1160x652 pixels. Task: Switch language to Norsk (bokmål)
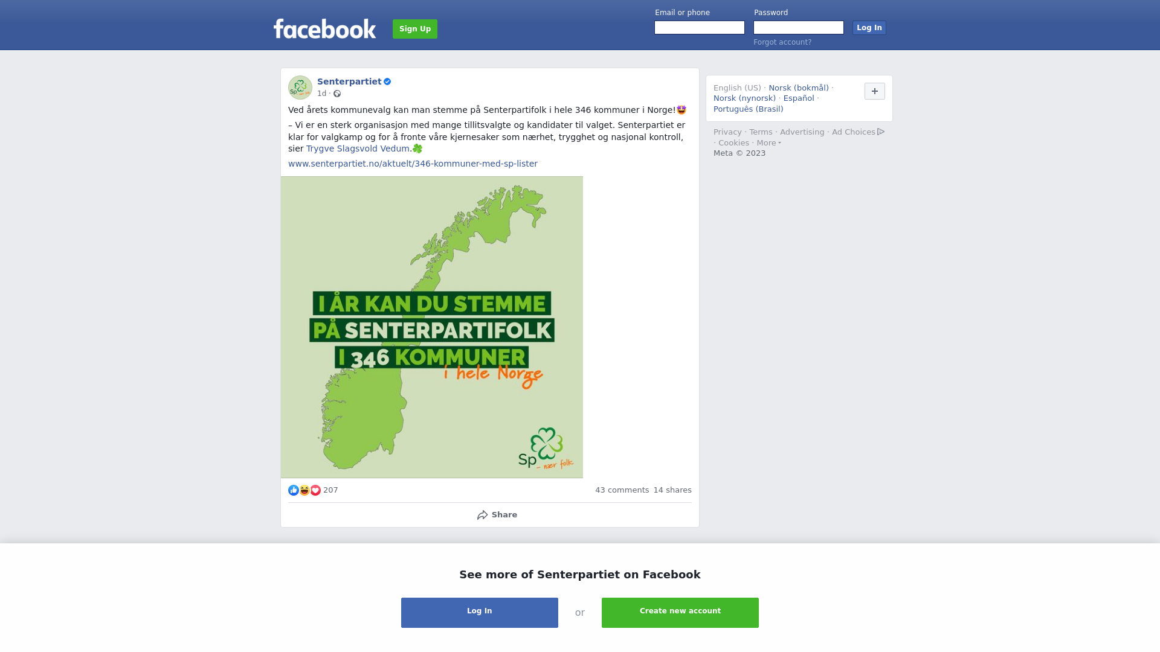click(x=799, y=88)
